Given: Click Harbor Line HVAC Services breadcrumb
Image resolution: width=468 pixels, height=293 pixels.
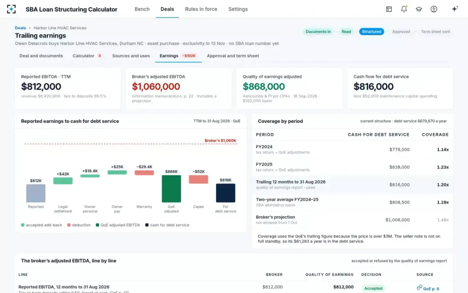Looking at the screenshot, I should [60, 28].
